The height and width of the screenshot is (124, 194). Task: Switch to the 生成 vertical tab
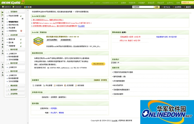(x=2, y=26)
